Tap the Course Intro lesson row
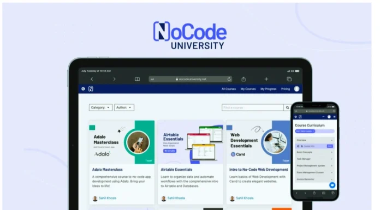 [314, 146]
